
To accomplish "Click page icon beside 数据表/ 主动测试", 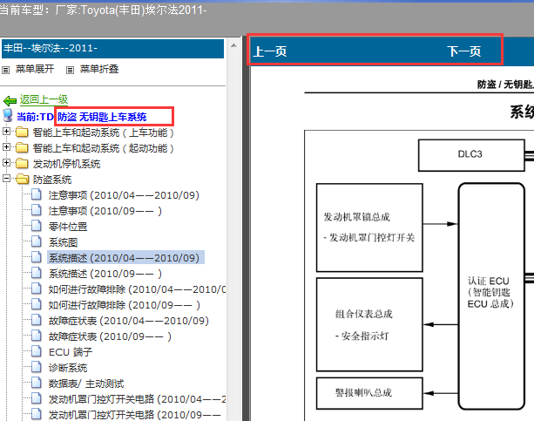I will tap(37, 383).
